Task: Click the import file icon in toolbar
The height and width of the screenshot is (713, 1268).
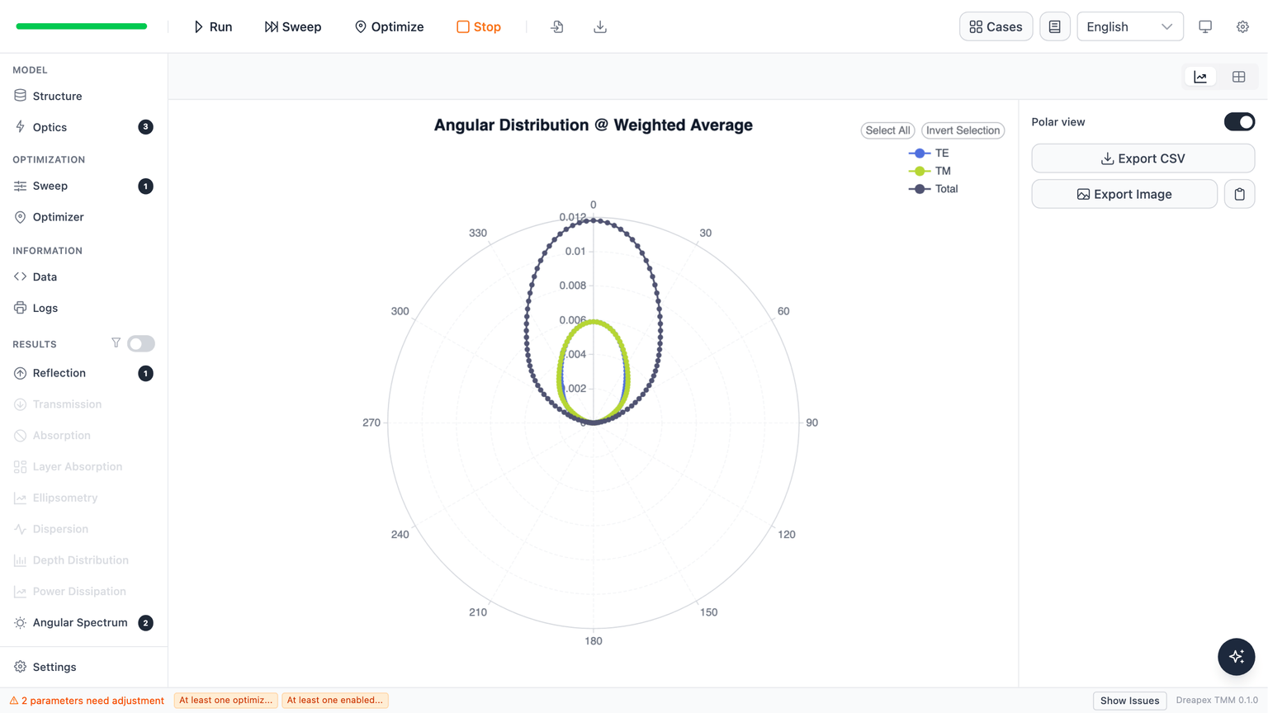Action: pos(557,26)
